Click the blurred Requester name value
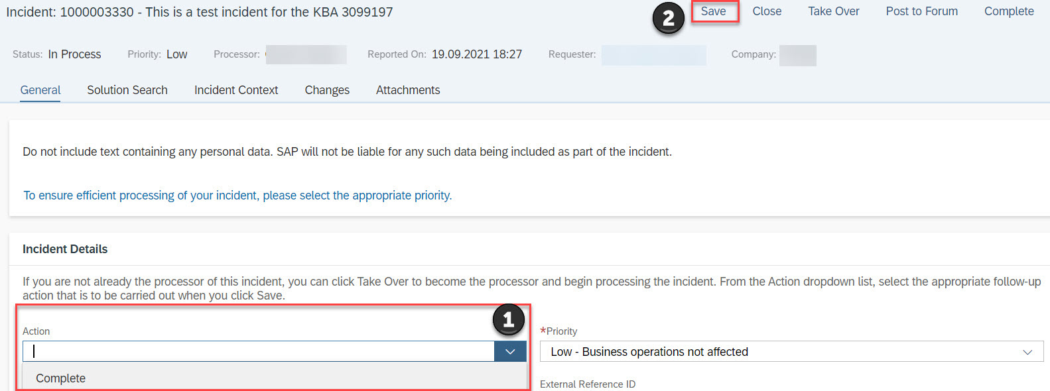Screen dimensions: 1050x391 tap(653, 55)
